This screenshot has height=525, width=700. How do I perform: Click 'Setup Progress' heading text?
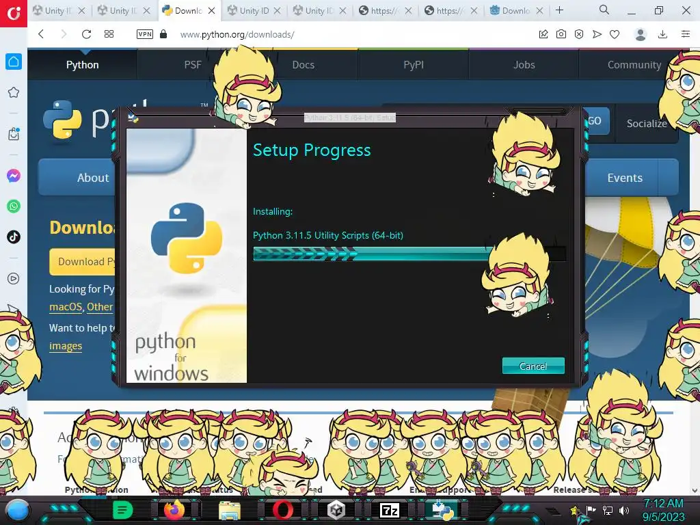[312, 150]
